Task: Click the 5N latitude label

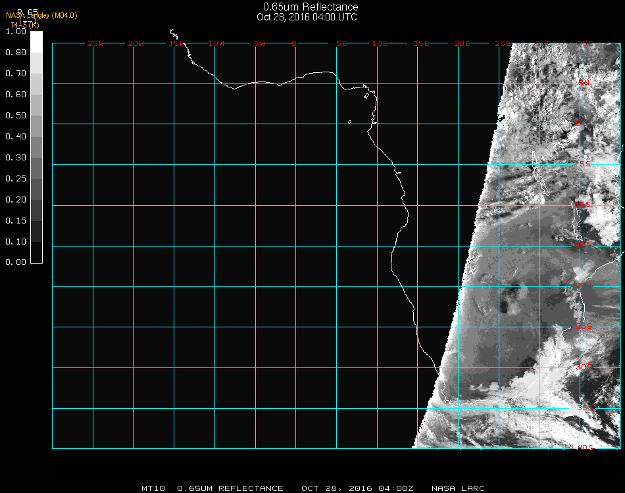Action: tap(584, 83)
